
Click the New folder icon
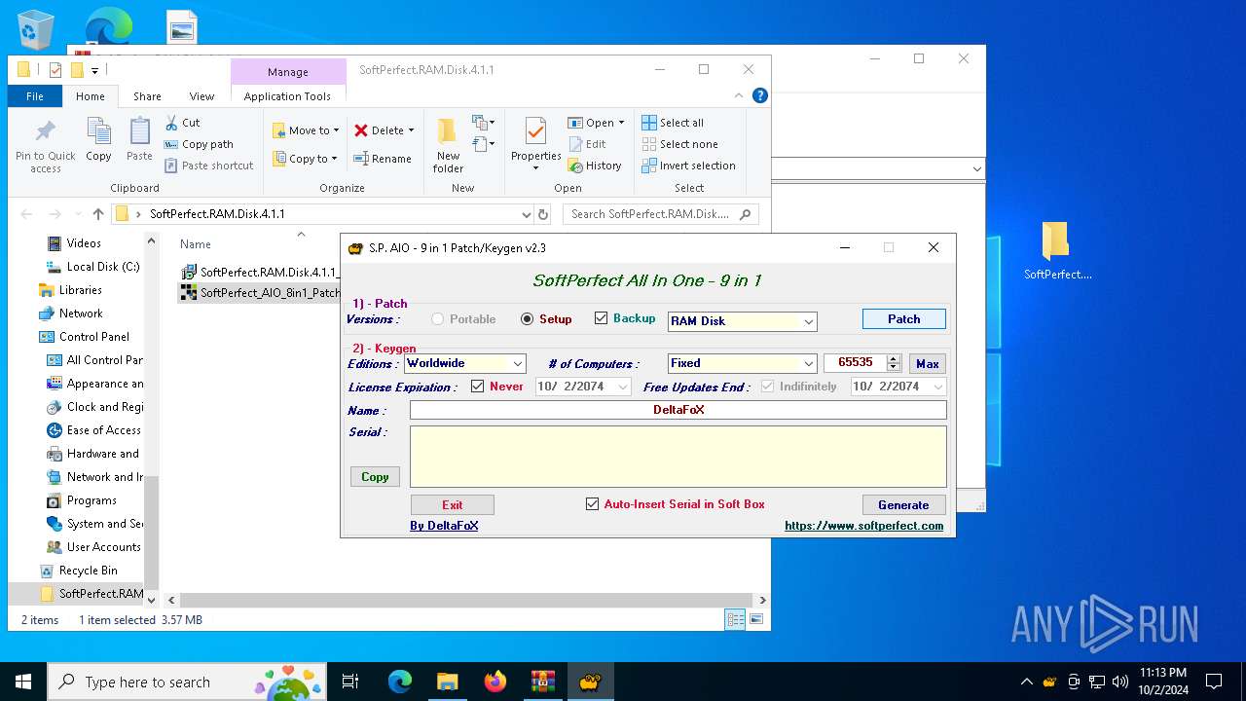click(x=448, y=132)
